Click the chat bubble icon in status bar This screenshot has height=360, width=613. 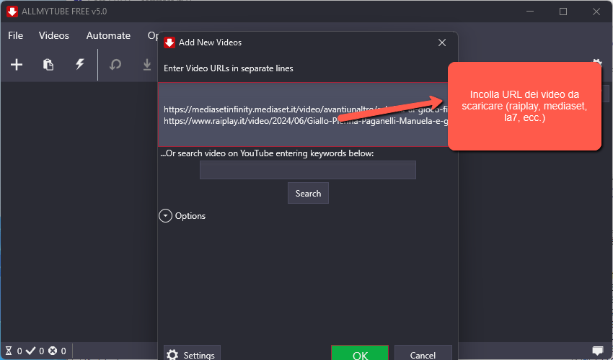598,351
